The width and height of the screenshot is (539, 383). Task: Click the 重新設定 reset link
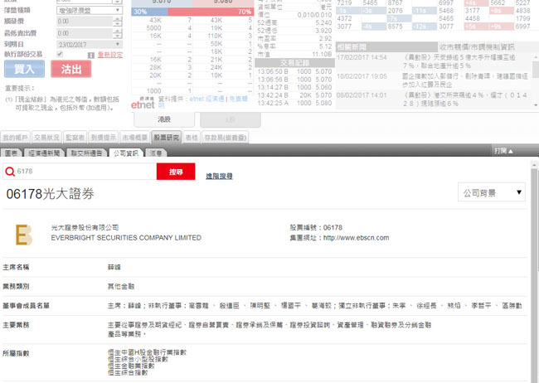110,55
